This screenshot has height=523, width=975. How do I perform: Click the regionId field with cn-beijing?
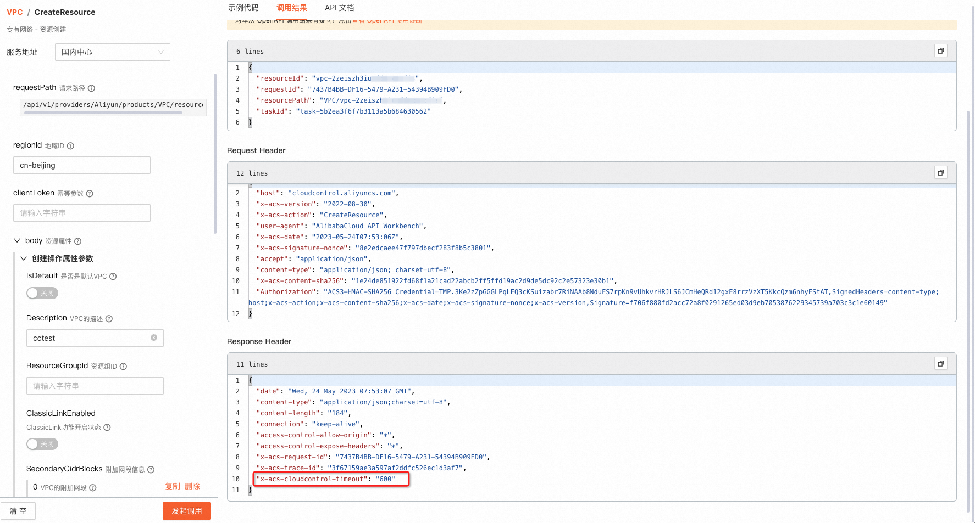(x=82, y=165)
